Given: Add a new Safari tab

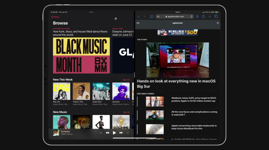Looking at the screenshot, I should 210,16.
